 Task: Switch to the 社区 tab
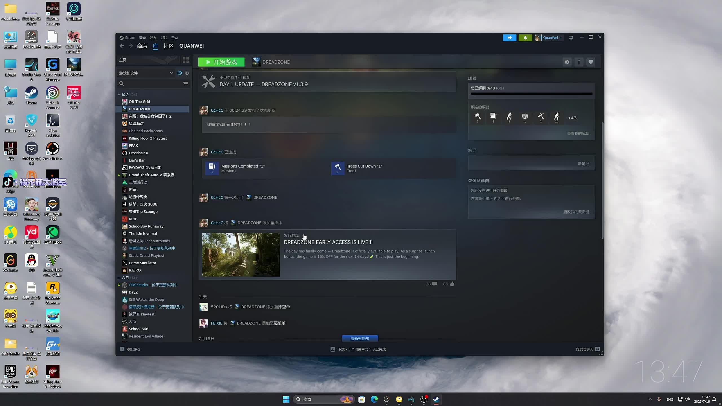tap(168, 46)
